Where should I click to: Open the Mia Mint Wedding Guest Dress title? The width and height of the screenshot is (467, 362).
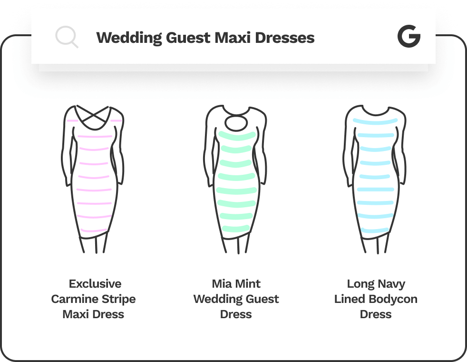236,299
